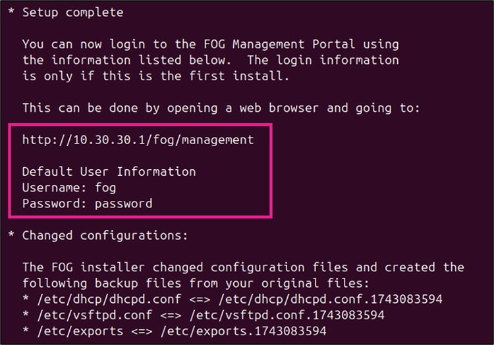Click the http://10.30.30.1/fog/management URL
This screenshot has height=345, width=494.
coord(138,140)
